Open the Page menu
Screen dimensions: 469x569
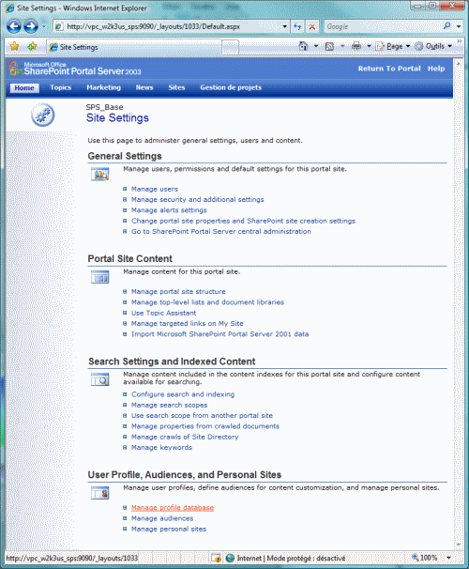(x=393, y=46)
